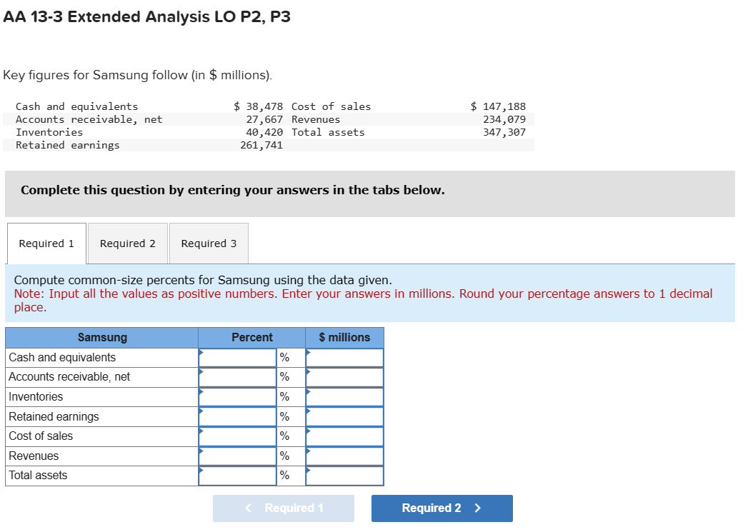Image resolution: width=753 pixels, height=532 pixels.
Task: Click the Cost of sales millions field
Action: [x=344, y=436]
